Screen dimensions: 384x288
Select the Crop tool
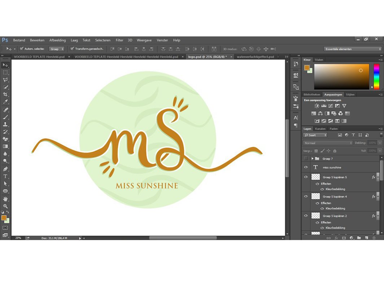point(5,94)
